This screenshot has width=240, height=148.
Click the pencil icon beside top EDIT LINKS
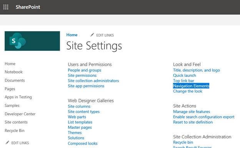[x=92, y=35]
